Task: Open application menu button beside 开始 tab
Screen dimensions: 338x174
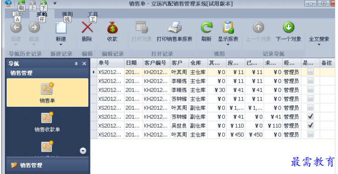Action: [18, 14]
